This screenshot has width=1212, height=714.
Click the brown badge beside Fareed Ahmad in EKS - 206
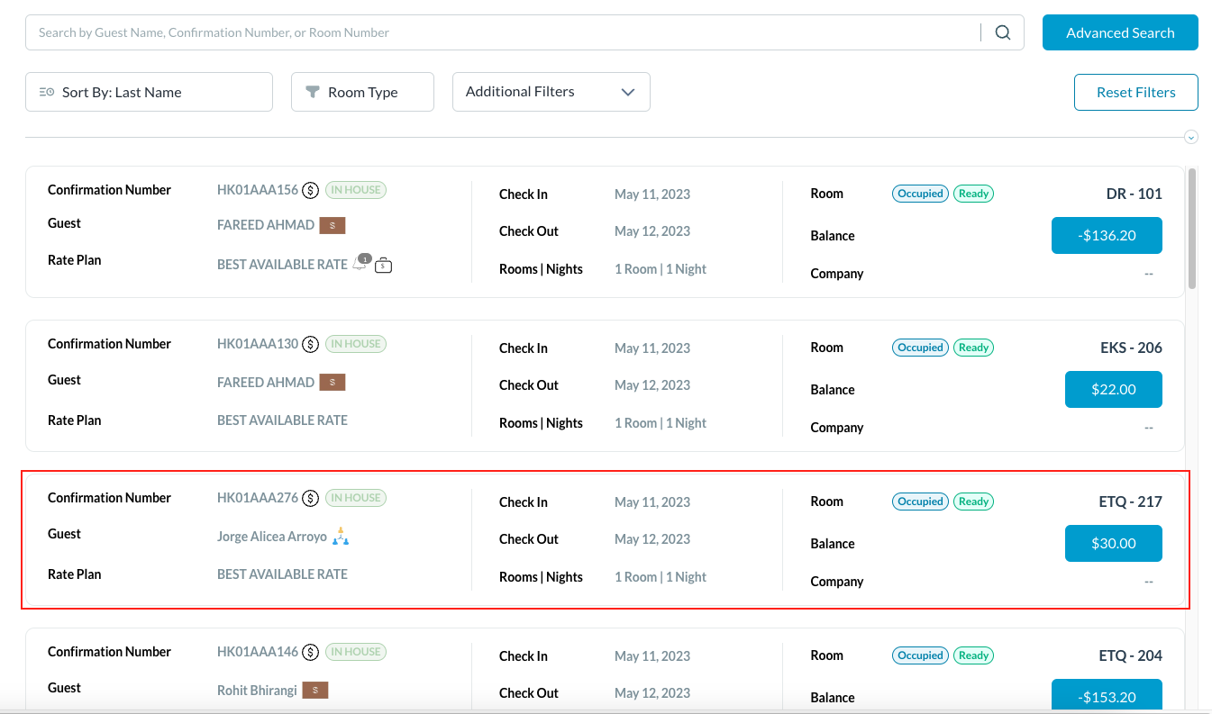click(x=332, y=383)
